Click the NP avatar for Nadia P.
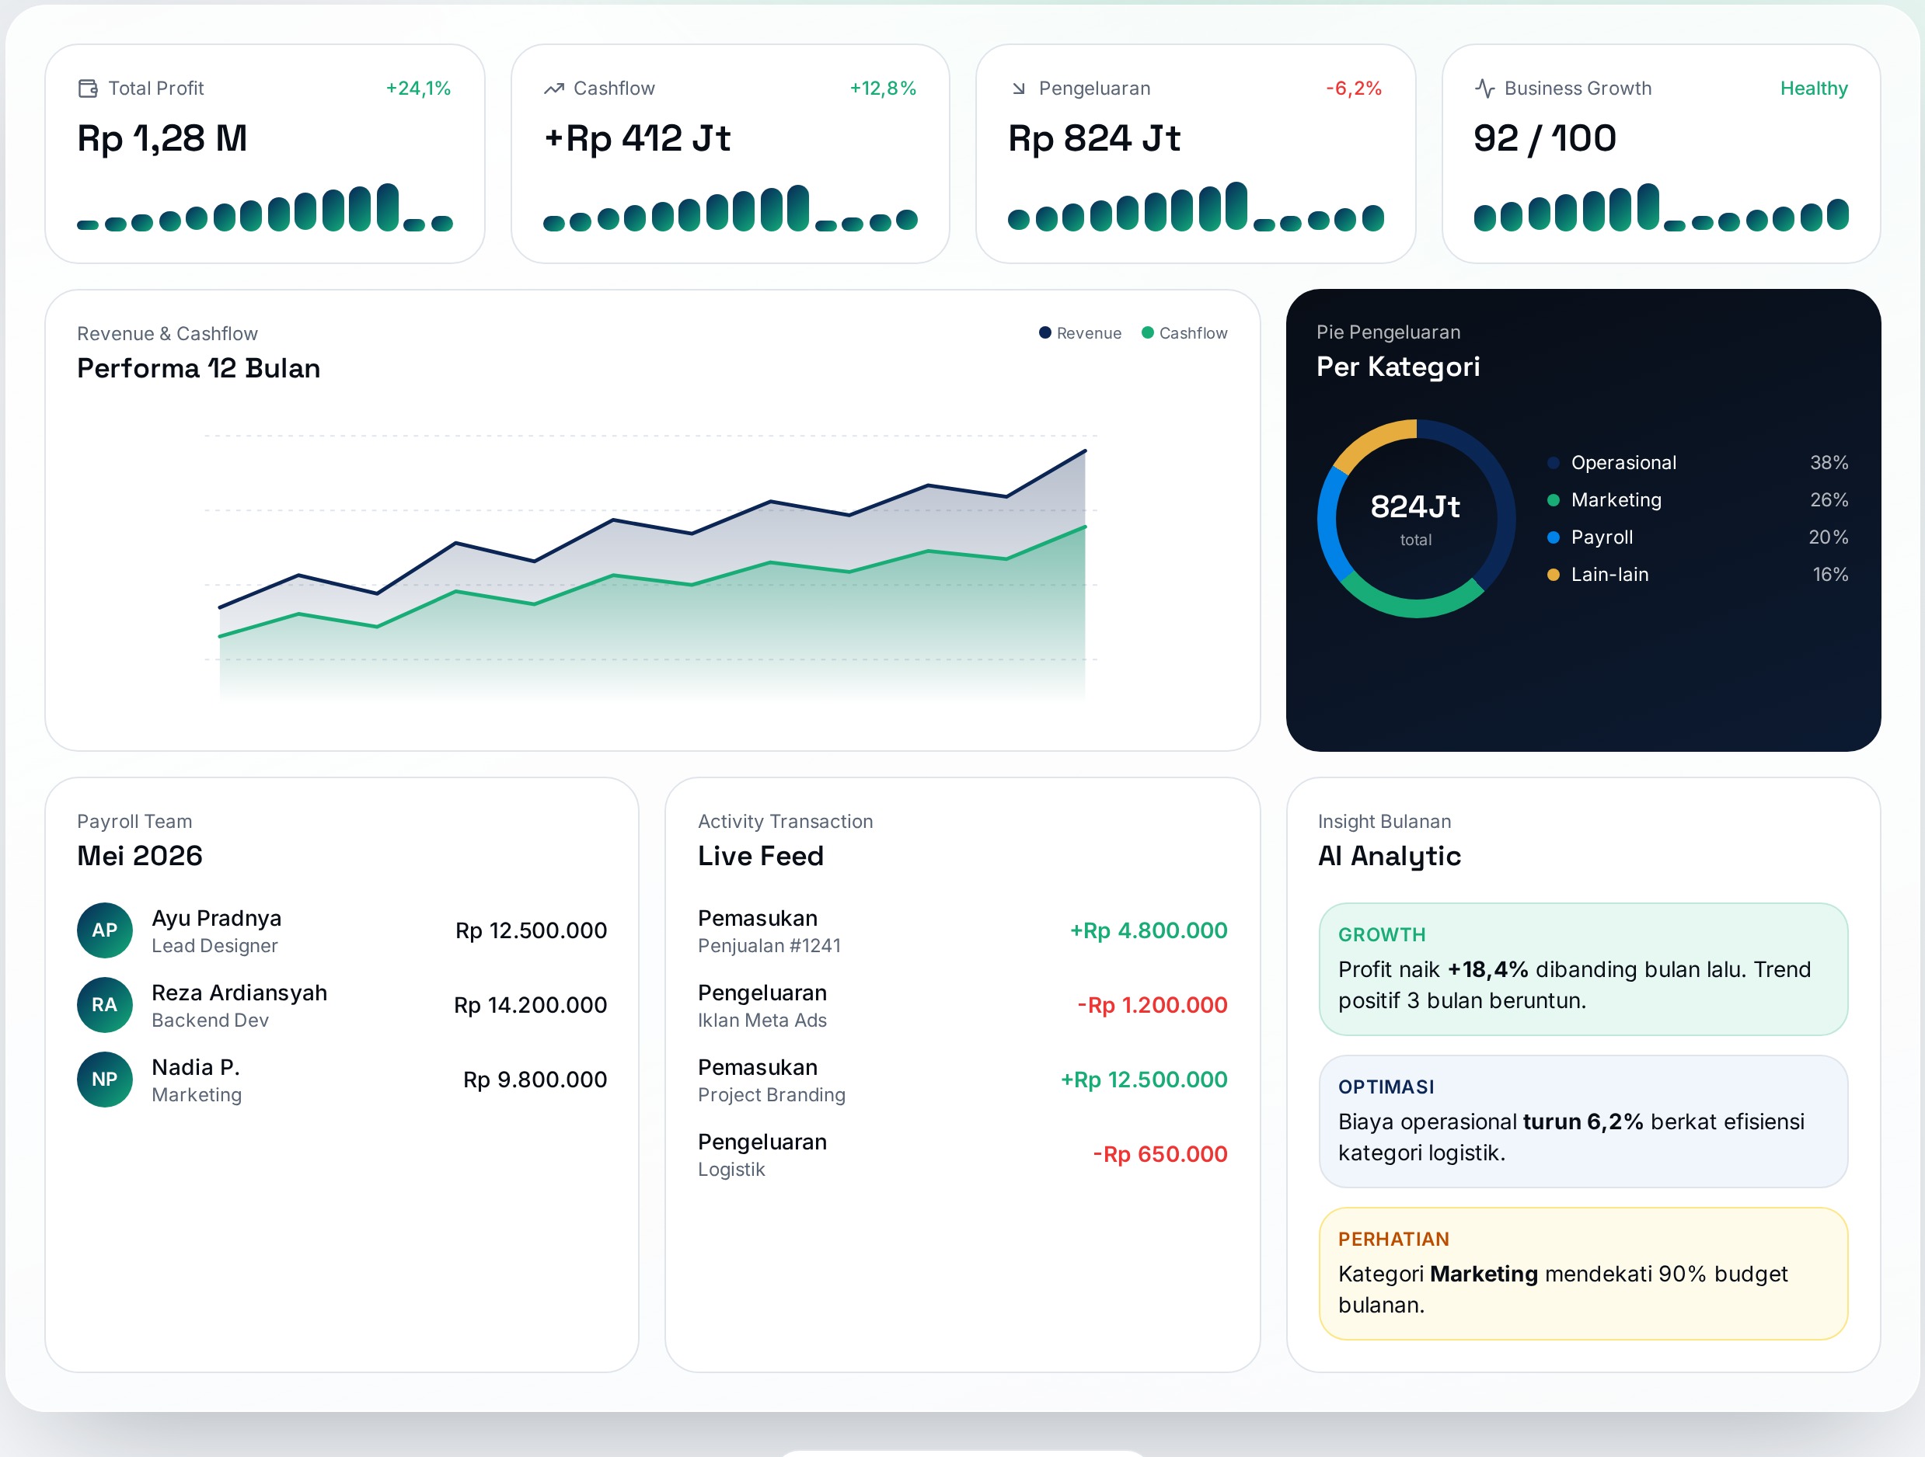The image size is (1925, 1457). coord(104,1080)
